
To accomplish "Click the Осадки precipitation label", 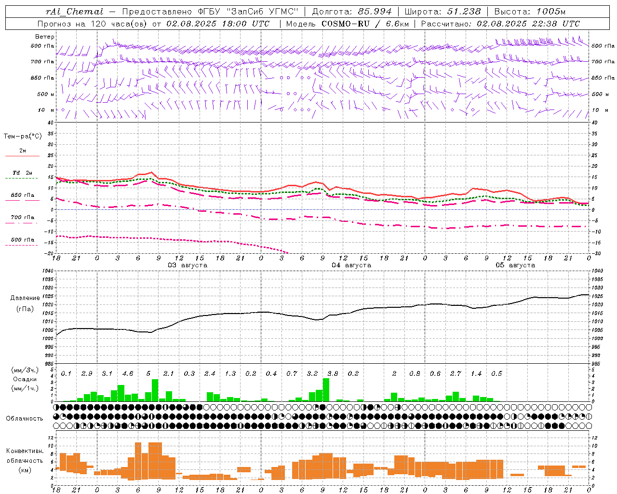I will coord(25,379).
